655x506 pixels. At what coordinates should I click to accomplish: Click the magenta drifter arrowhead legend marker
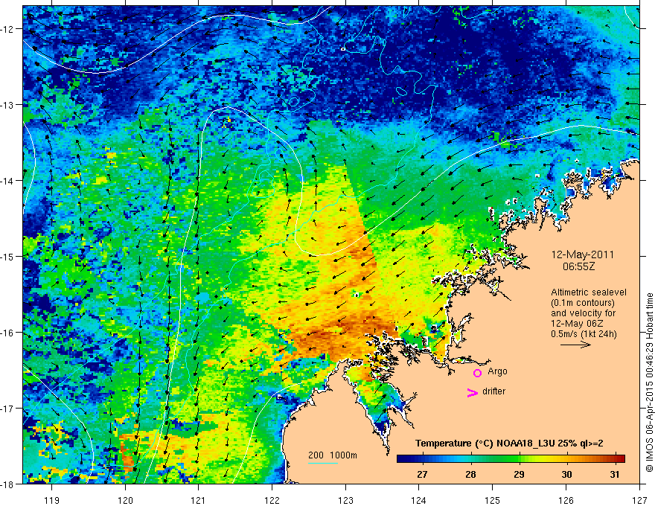click(x=472, y=392)
